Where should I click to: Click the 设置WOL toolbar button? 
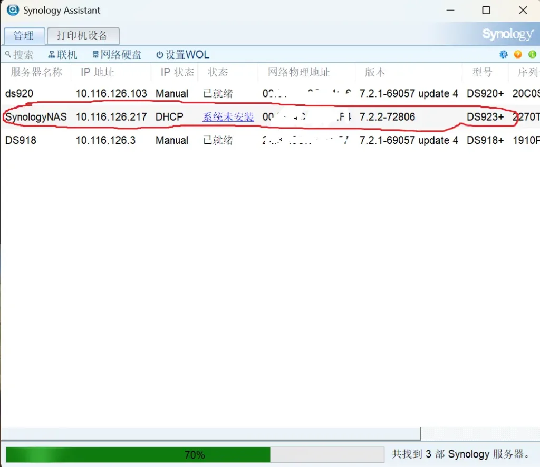182,55
